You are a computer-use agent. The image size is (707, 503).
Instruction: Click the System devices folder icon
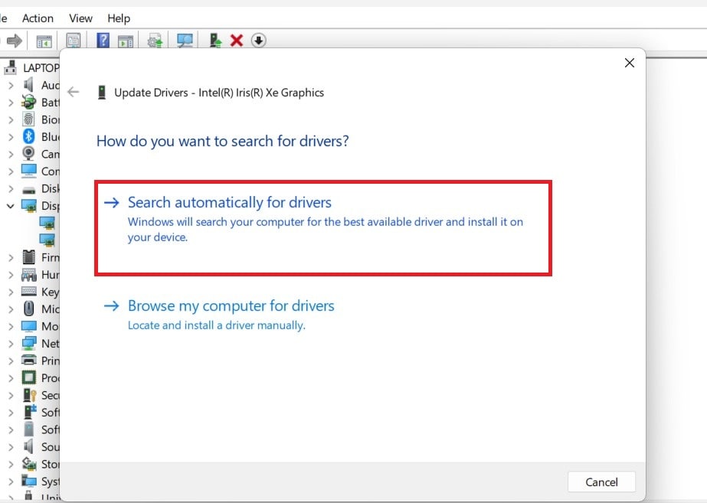[29, 481]
